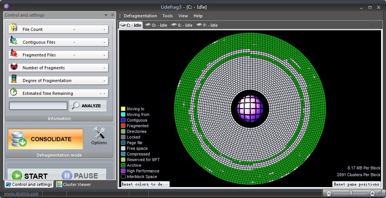
Task: Click the Degree of Fragmentation icon
Action: 14,80
